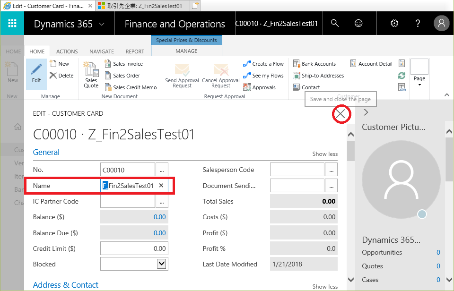Create a Sales Credit Memo
This screenshot has width=454, height=291.
131,87
